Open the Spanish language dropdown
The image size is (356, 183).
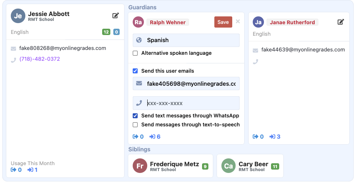pos(186,40)
